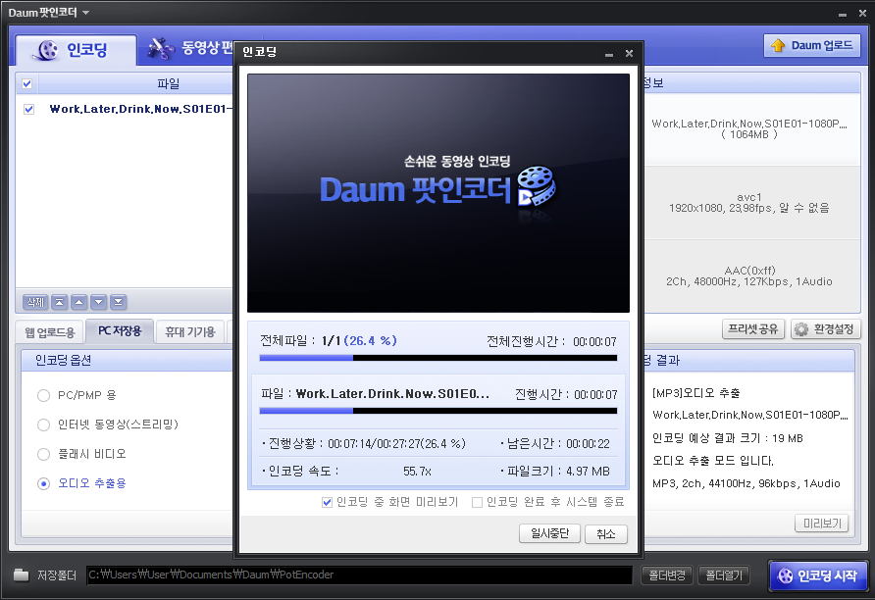Start encoding with 인코딩 시작 button

[x=818, y=575]
